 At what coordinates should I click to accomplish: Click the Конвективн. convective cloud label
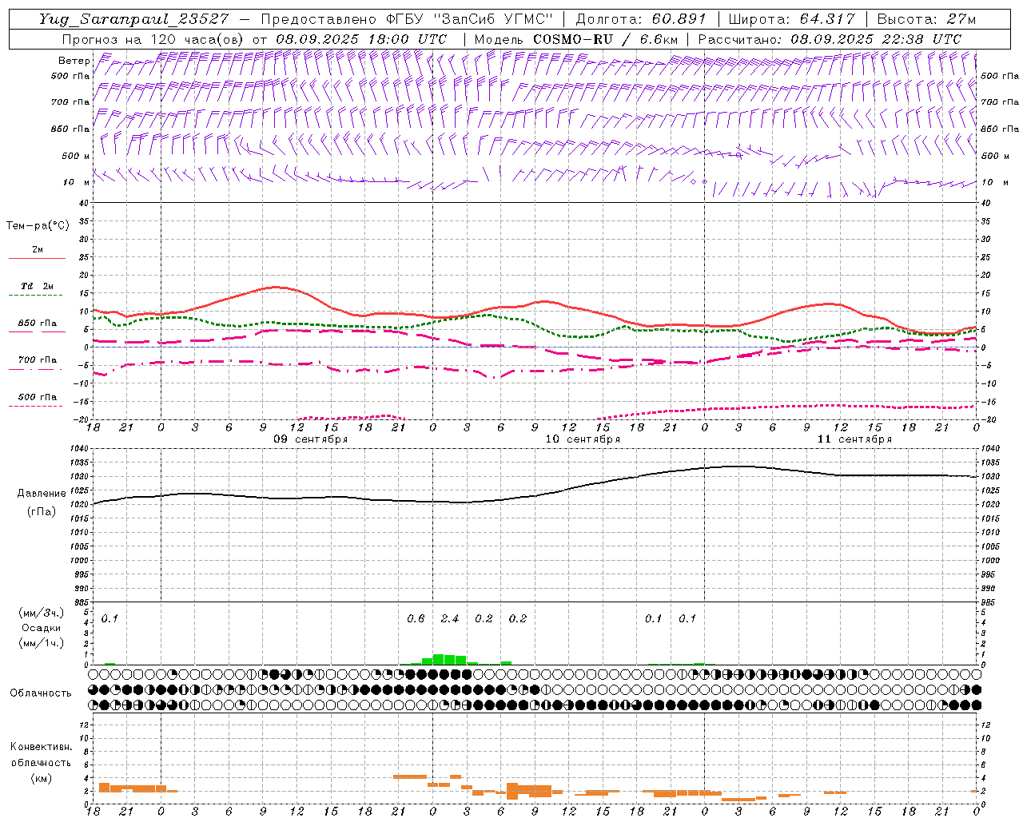coord(41,747)
